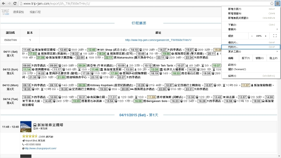
Task: Click the 04/11 (Sat) day cell
Action: point(11,53)
